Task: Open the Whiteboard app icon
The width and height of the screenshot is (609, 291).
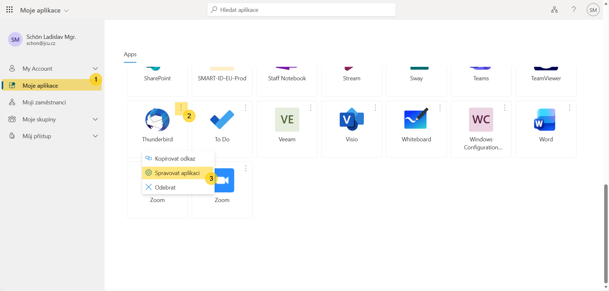Action: point(416,119)
